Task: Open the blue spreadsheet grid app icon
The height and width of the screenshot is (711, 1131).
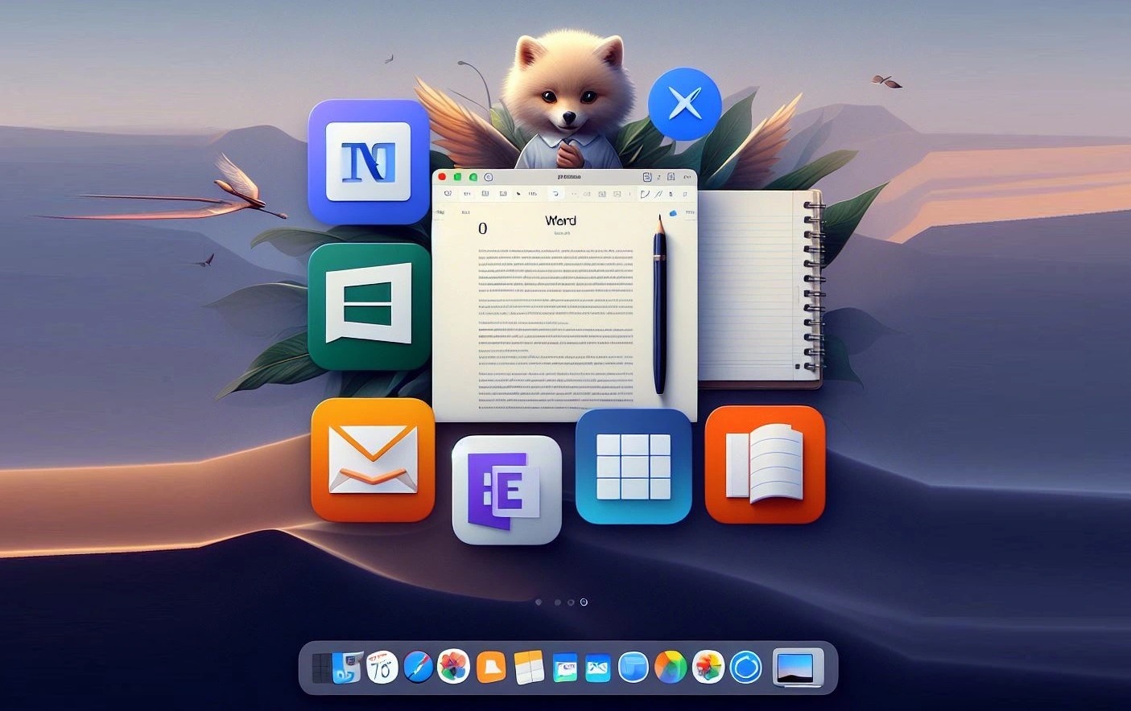Action: (x=634, y=466)
